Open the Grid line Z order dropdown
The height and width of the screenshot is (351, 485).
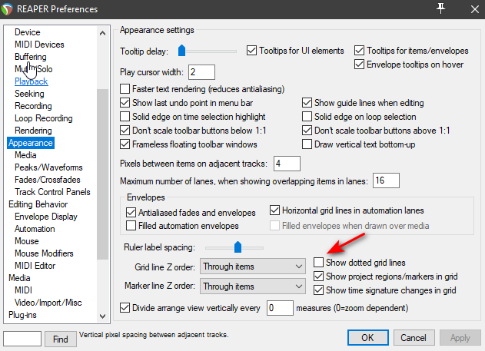point(253,267)
